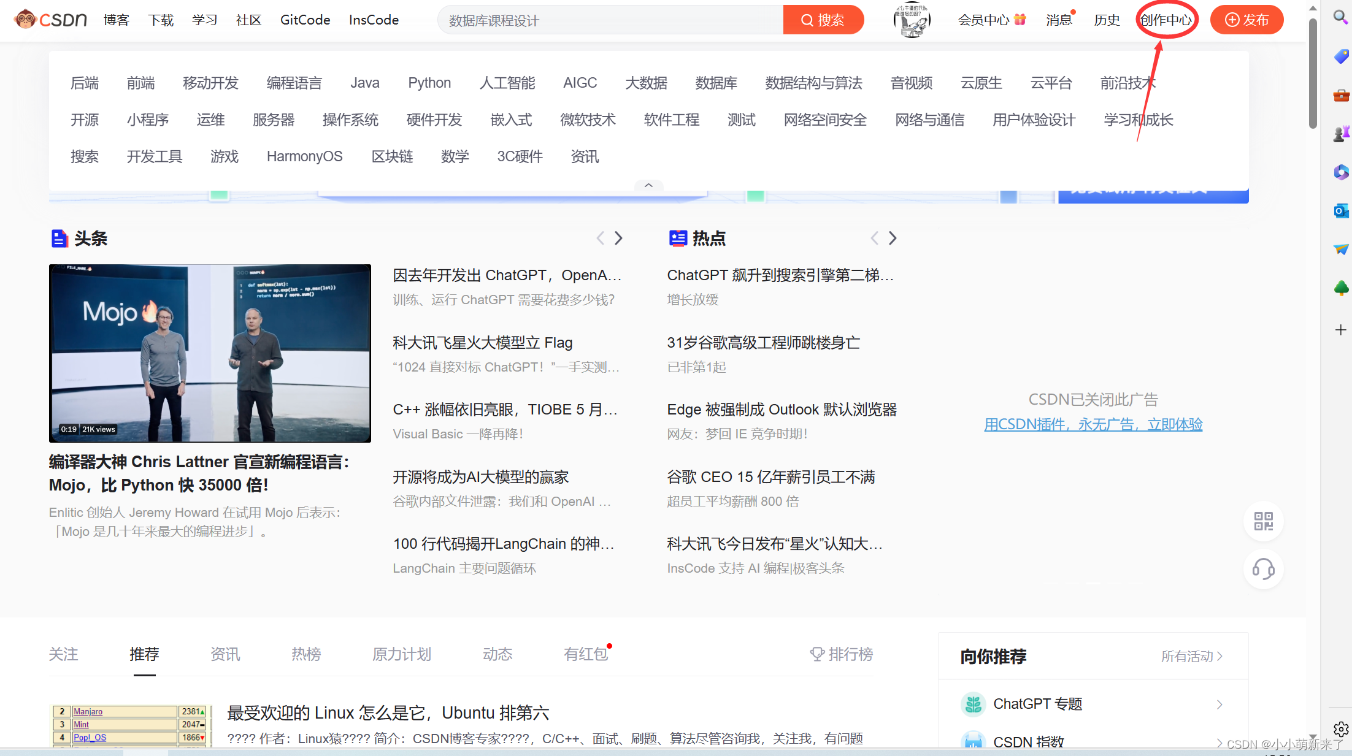
Task: Go to next 热点 page arrow
Action: (x=893, y=238)
